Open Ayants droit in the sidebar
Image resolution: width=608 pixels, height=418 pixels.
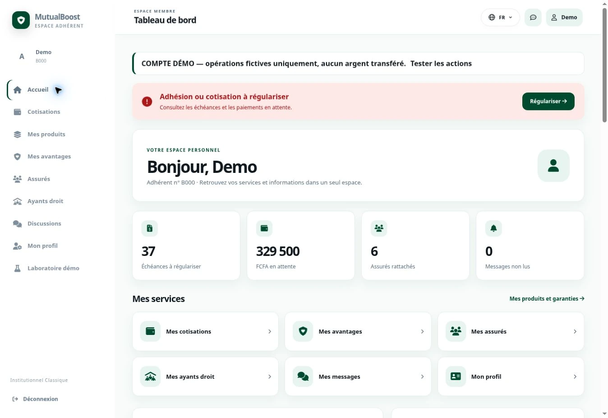[x=57, y=201]
